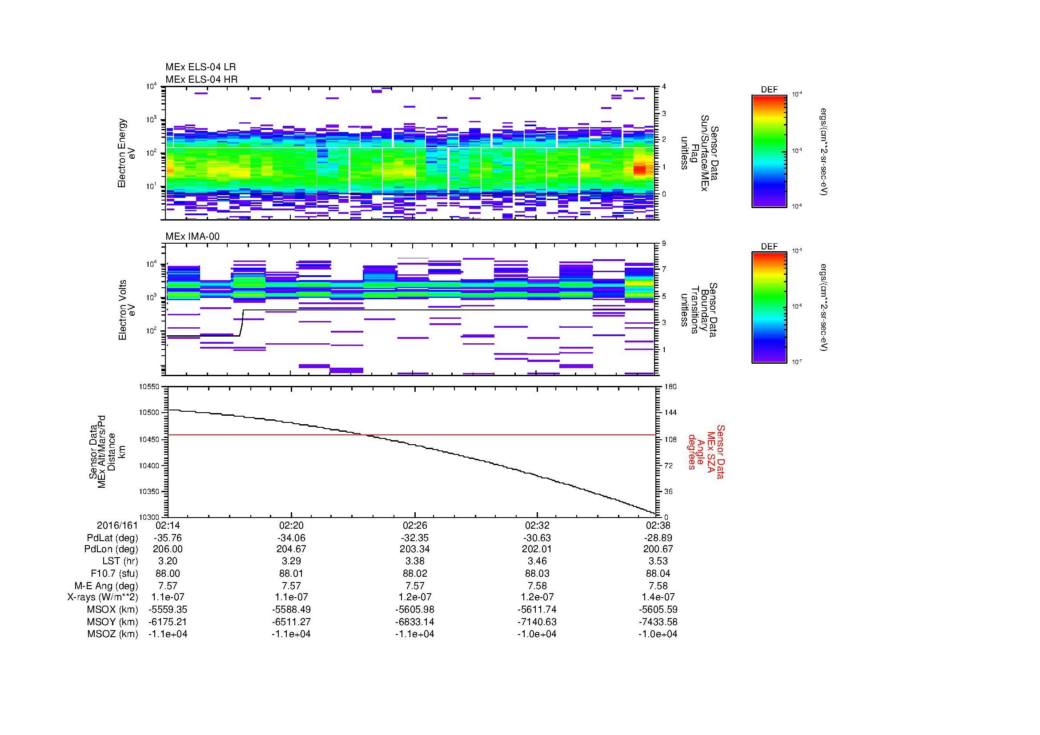This screenshot has width=1040, height=735.
Task: Click the 'PdLat (deg)' row label
Action: pyautogui.click(x=113, y=538)
